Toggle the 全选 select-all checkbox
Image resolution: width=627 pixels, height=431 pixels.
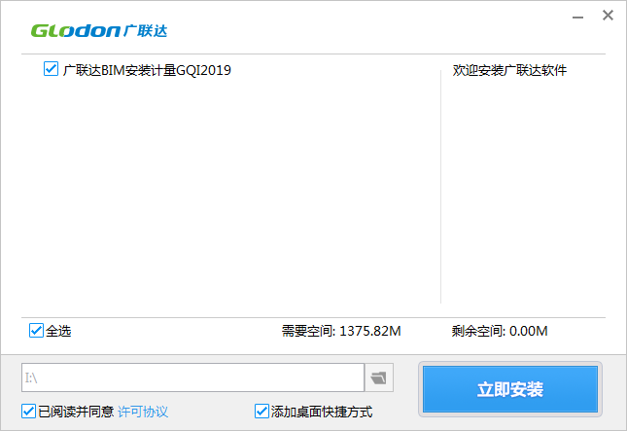tap(36, 331)
